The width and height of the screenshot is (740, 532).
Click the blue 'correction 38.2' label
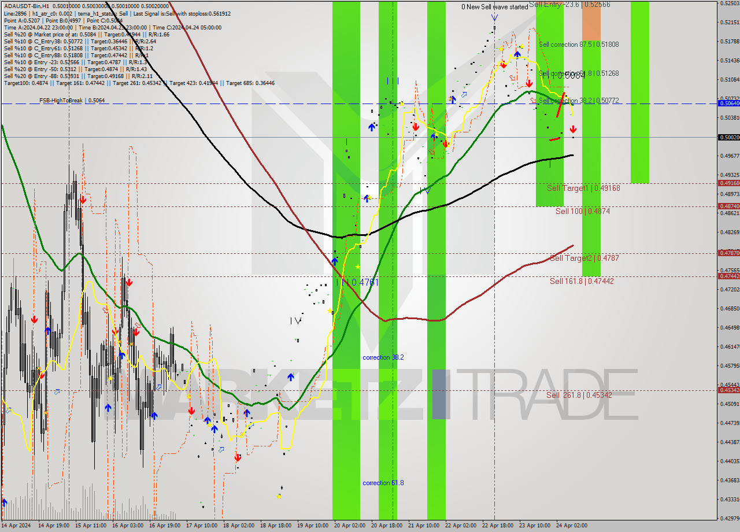coord(383,357)
